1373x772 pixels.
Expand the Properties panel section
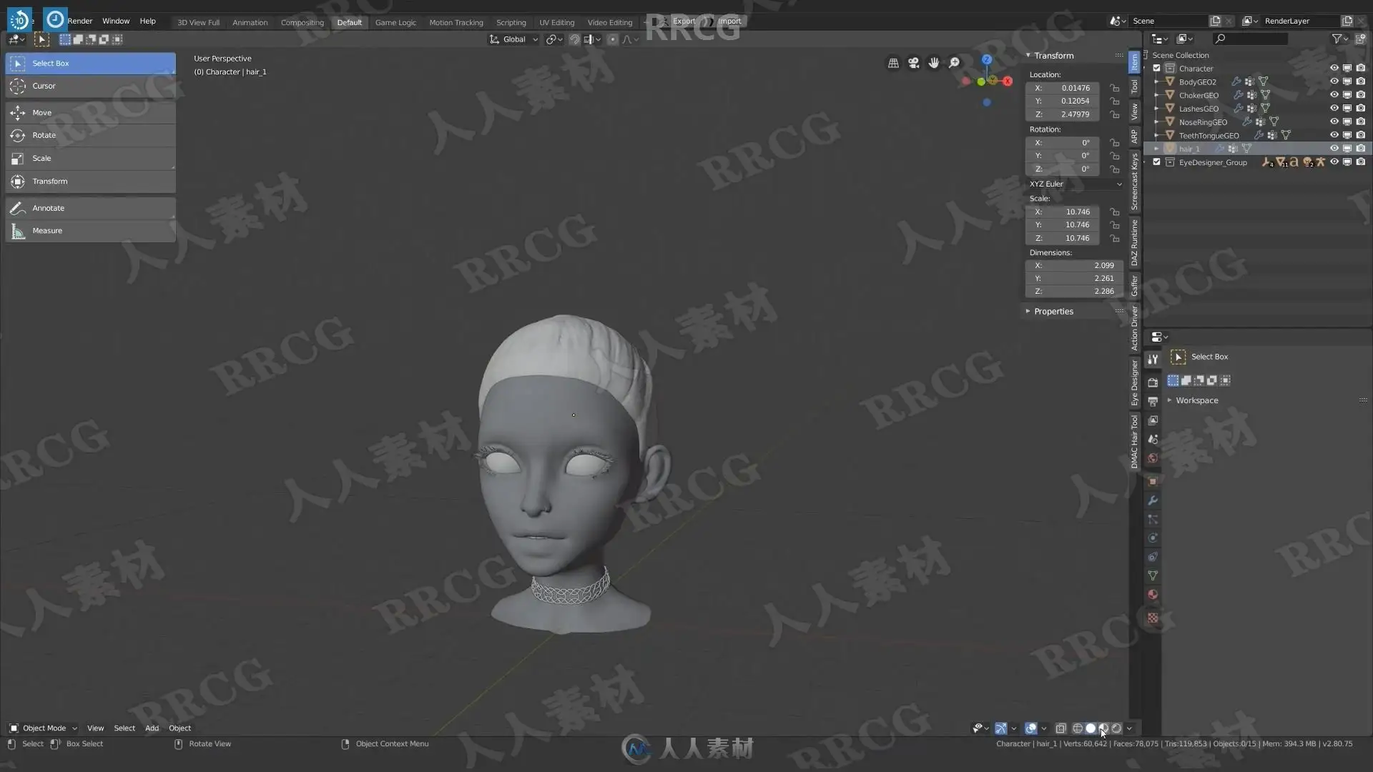click(1053, 312)
